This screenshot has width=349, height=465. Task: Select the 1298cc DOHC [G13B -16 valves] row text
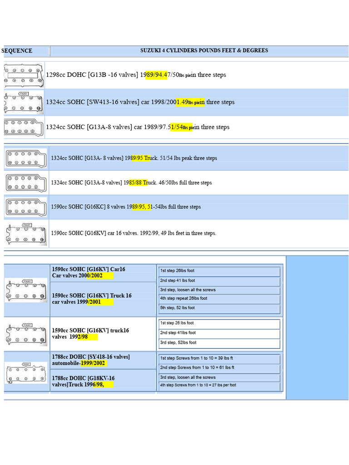136,75
